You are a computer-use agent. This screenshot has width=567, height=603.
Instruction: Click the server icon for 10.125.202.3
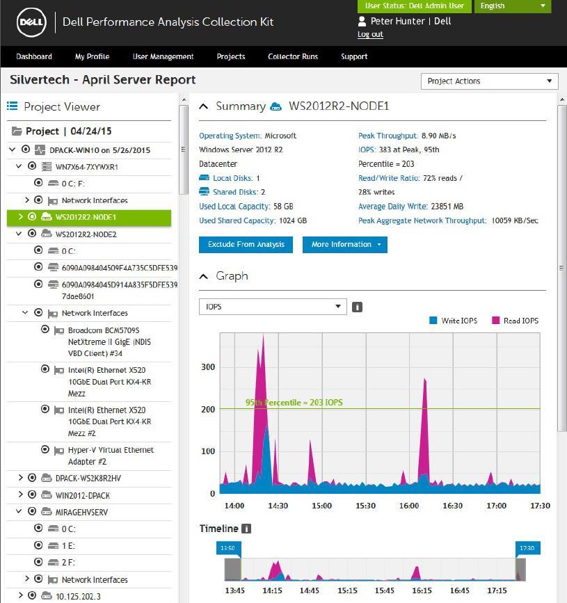click(47, 596)
